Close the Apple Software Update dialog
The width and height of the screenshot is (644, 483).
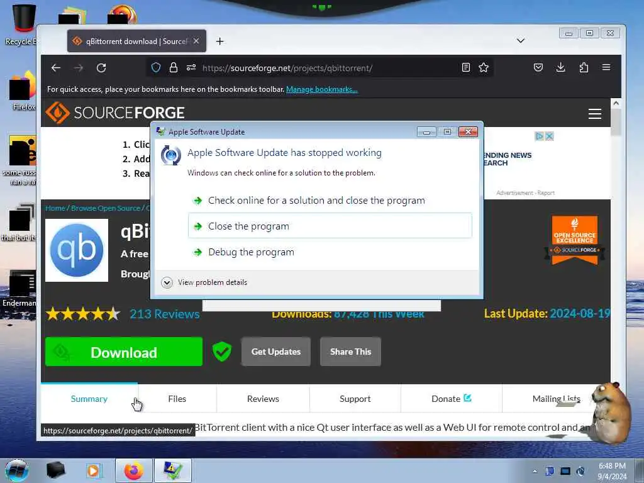click(x=468, y=131)
